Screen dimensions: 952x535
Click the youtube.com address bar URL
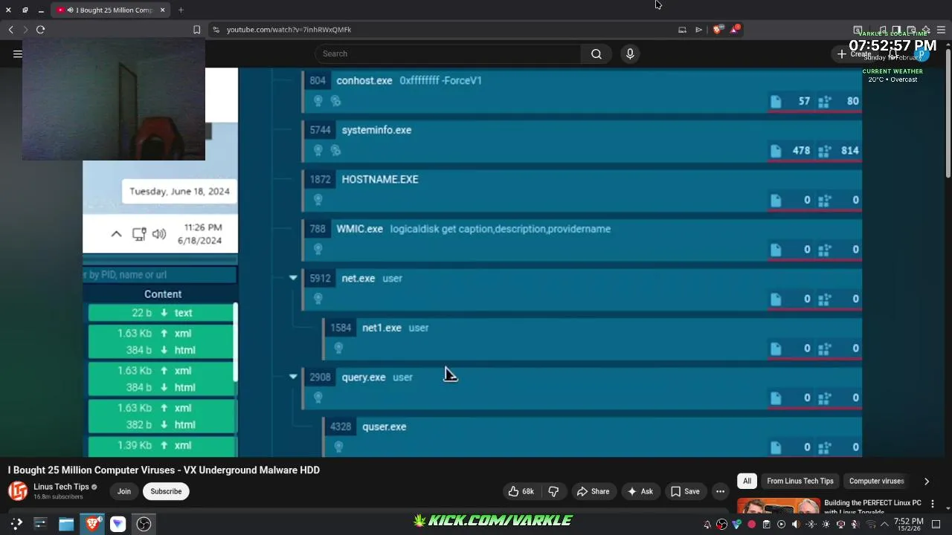tap(289, 30)
